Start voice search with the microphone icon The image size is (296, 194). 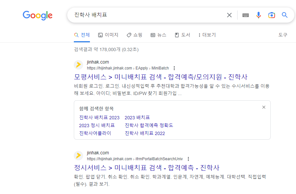click(259, 15)
